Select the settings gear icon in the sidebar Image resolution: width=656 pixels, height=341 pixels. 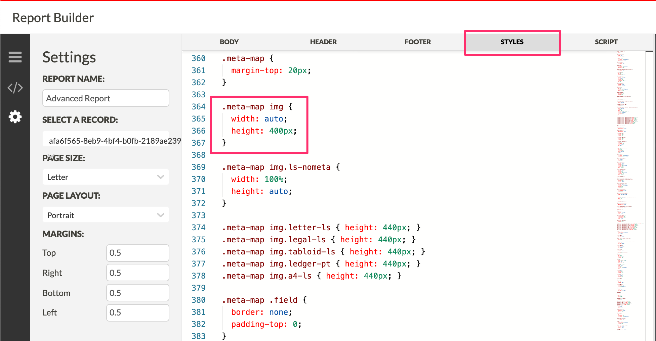[15, 117]
